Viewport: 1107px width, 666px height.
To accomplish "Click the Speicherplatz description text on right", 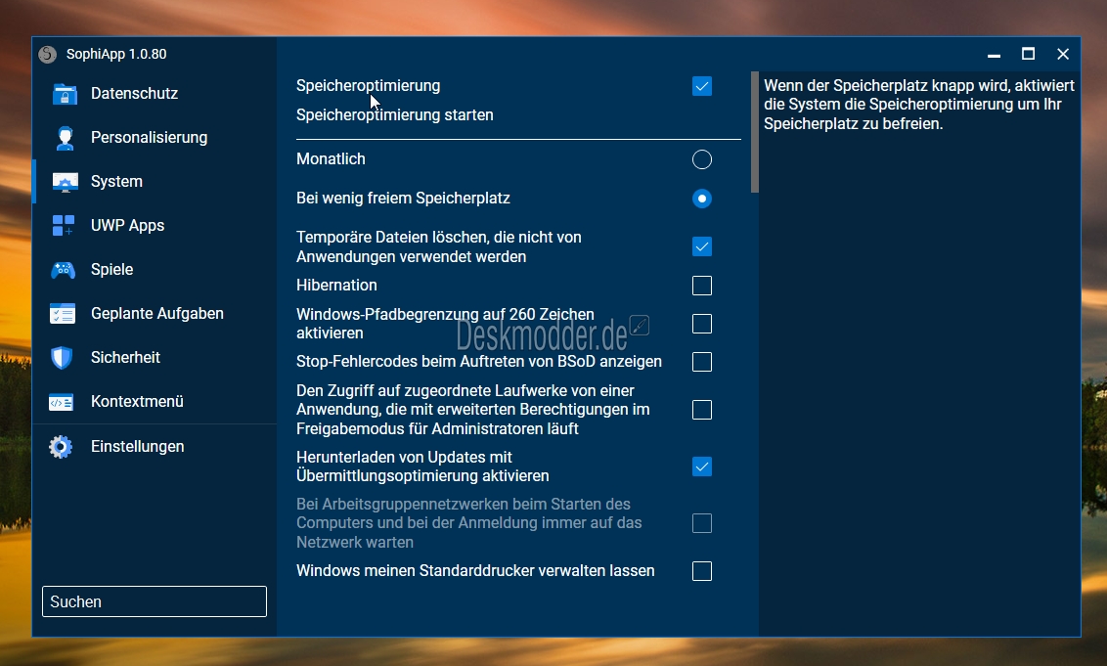I will point(919,105).
